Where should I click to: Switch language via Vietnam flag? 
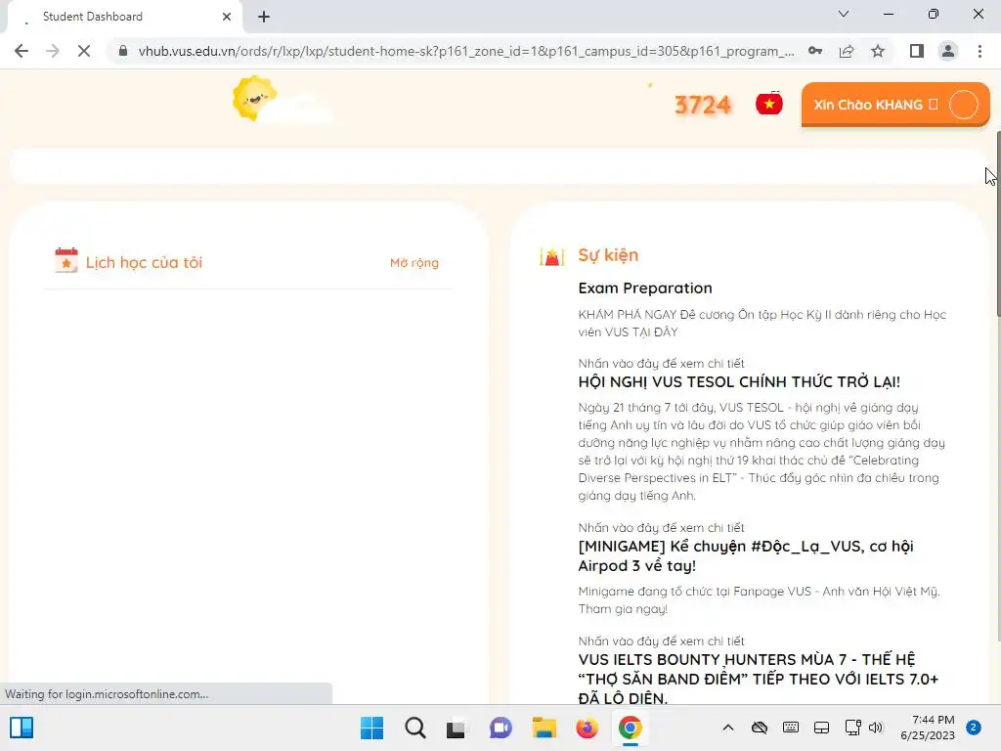tap(769, 104)
